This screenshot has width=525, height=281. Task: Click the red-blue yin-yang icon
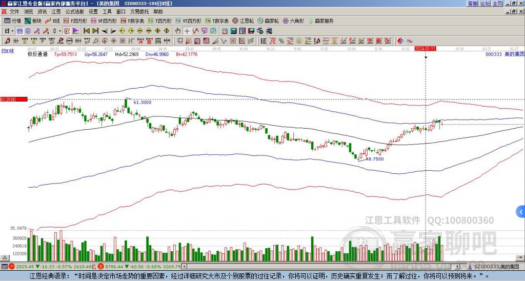400,41
